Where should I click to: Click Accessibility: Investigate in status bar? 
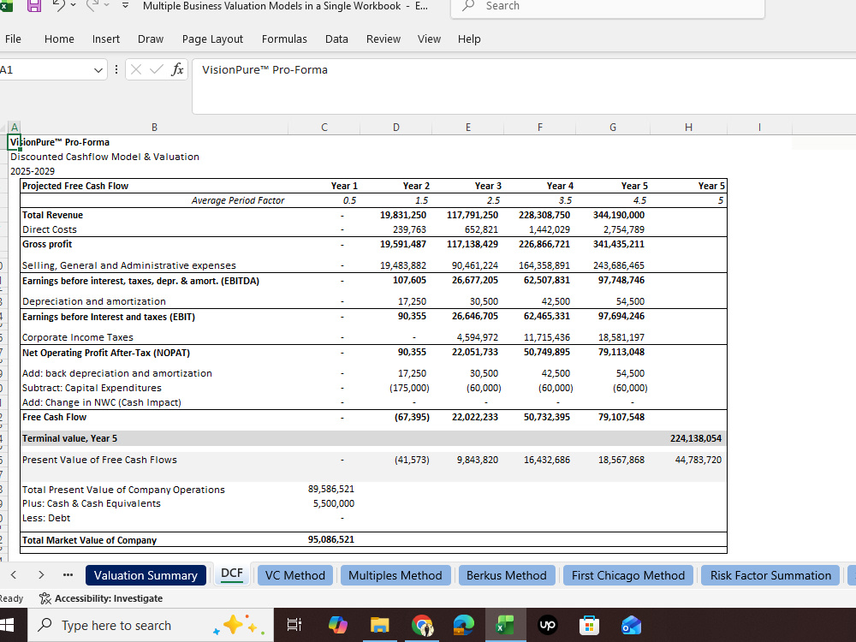click(x=101, y=598)
